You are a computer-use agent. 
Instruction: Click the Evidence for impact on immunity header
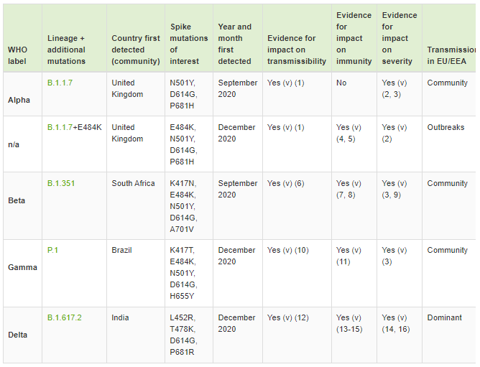coord(354,38)
